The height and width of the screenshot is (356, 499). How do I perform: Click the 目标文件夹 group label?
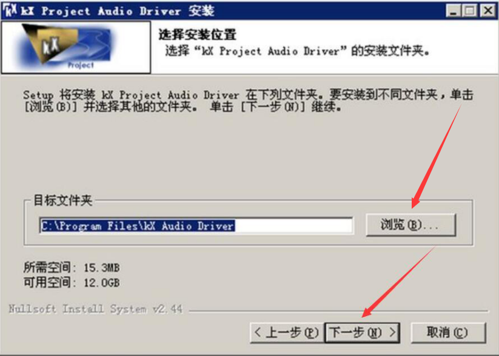tap(62, 200)
